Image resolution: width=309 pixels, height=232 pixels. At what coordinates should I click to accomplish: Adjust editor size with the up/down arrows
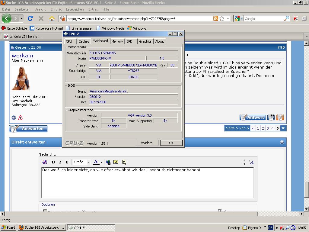pyautogui.click(x=244, y=162)
